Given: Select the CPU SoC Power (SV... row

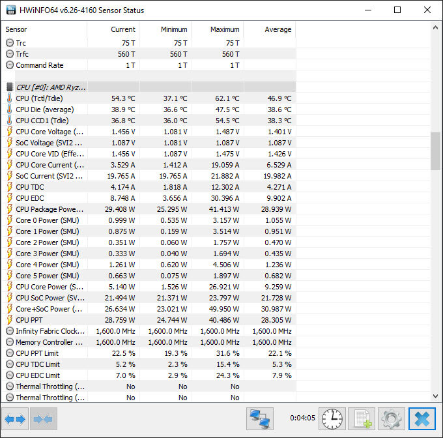Looking at the screenshot, I should coord(149,298).
